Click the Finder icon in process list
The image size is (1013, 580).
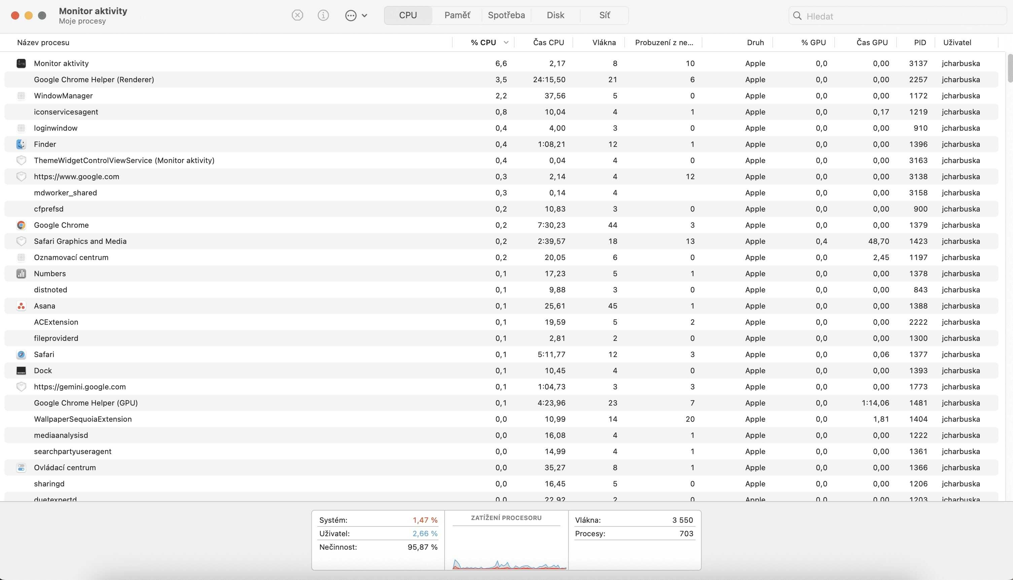(21, 144)
